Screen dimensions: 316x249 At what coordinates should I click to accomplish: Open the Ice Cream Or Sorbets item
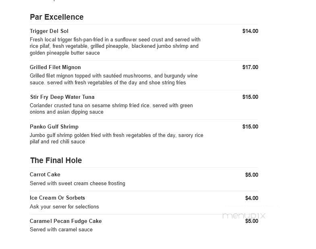tap(58, 198)
